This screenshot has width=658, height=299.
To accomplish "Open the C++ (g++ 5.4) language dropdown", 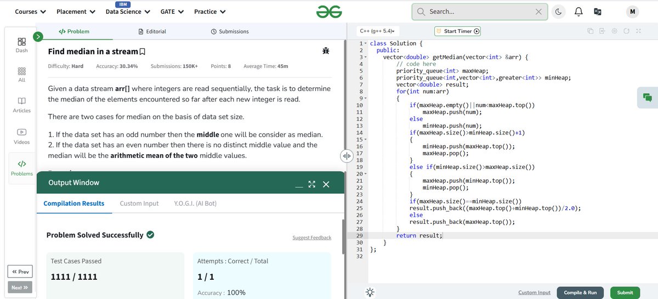I will pyautogui.click(x=377, y=31).
